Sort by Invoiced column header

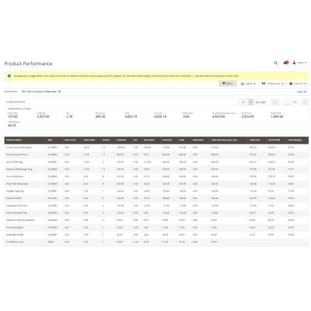(x=169, y=140)
